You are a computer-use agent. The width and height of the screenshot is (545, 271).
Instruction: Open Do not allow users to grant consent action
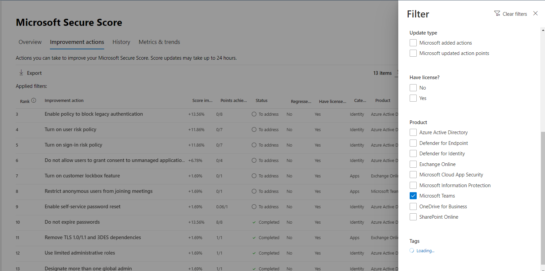(115, 160)
